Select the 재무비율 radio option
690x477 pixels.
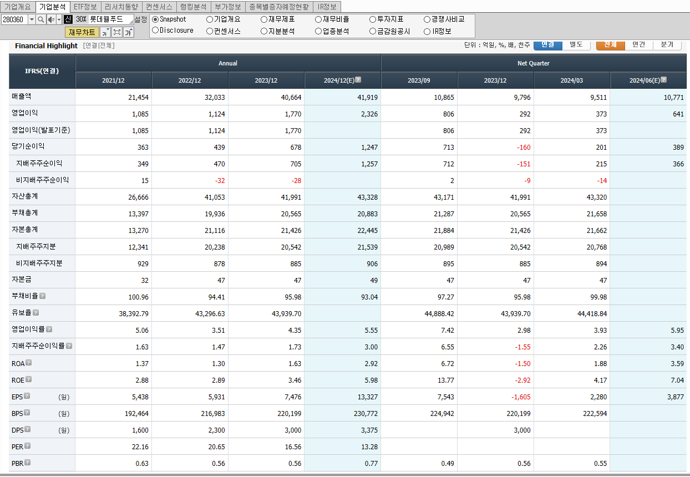(x=318, y=19)
